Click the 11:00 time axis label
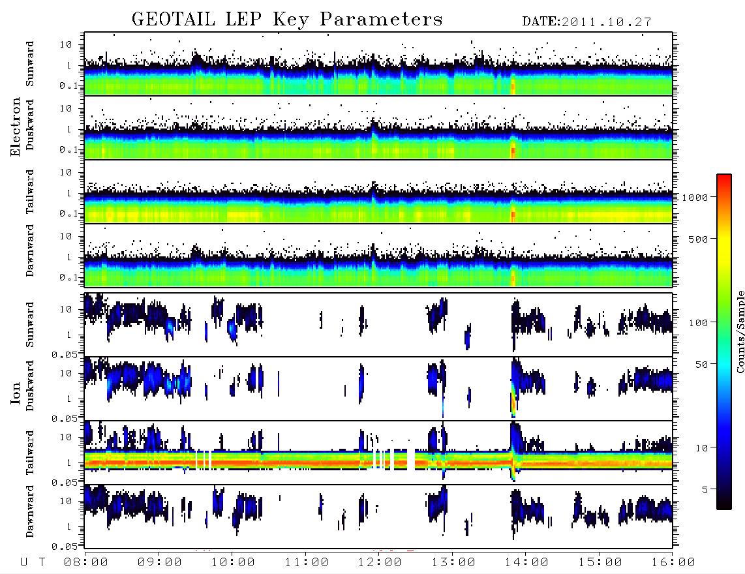 pyautogui.click(x=307, y=562)
